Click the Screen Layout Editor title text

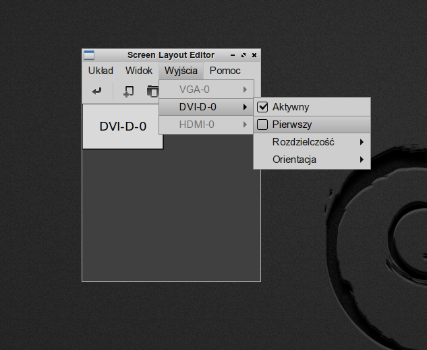point(171,55)
